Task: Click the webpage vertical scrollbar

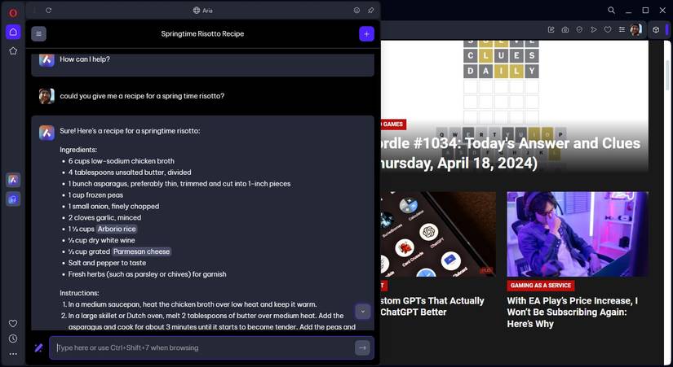Action: click(x=667, y=77)
